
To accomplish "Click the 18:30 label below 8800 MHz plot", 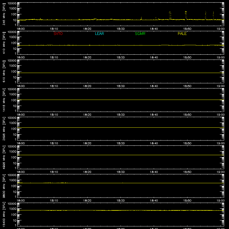I will (x=121, y=201).
